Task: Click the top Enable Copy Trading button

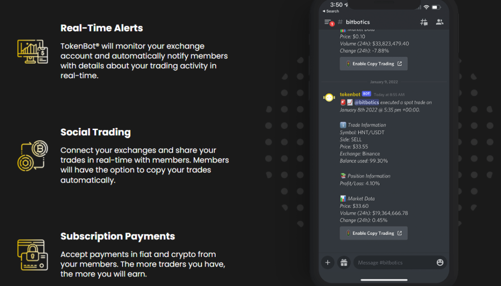Action: (374, 63)
